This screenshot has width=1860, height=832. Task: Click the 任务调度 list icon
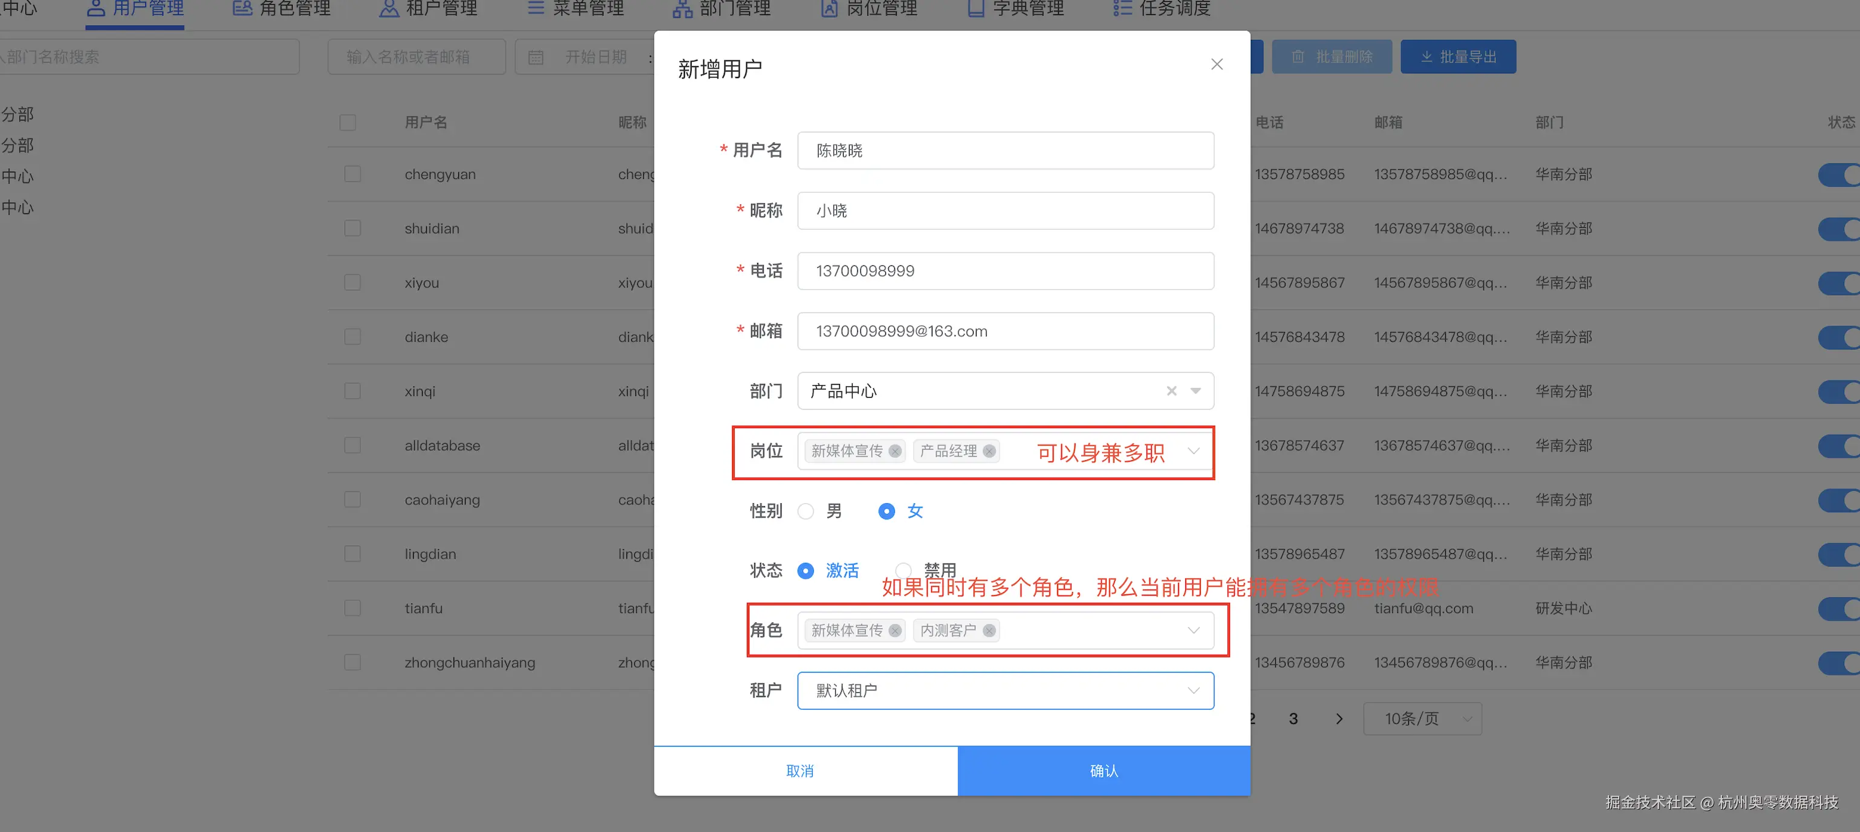[1122, 8]
